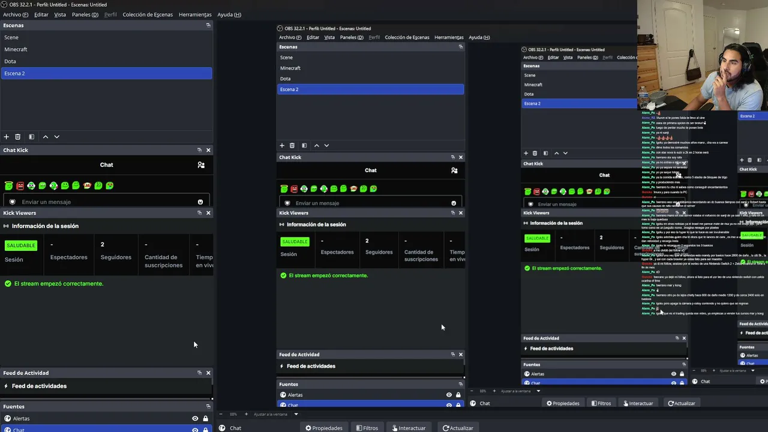The width and height of the screenshot is (768, 432).
Task: Open emoji picker in main chat message box
Action: (200, 202)
